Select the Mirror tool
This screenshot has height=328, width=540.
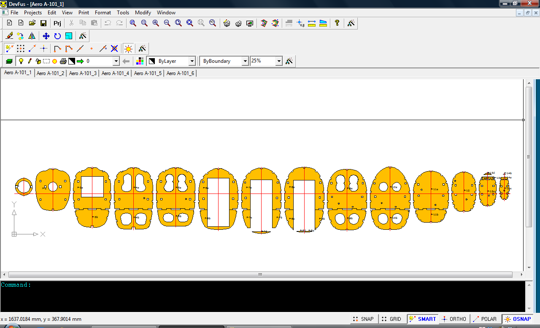coord(32,36)
